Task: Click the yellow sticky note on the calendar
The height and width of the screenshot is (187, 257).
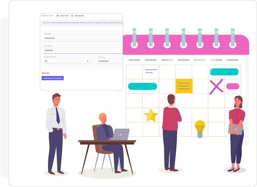Action: (x=184, y=86)
